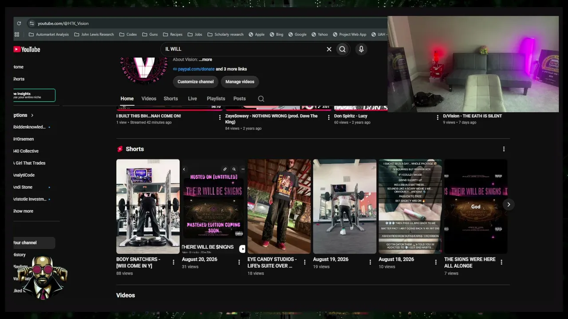This screenshot has width=568, height=319.
Task: Open the Google bookmark
Action: pyautogui.click(x=297, y=35)
